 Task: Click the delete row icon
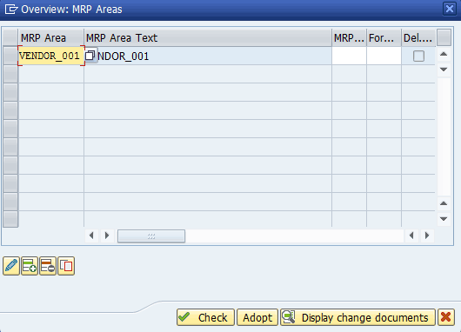pos(48,266)
